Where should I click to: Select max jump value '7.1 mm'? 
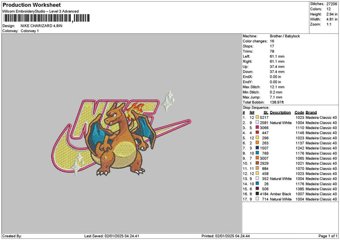pyautogui.click(x=277, y=97)
